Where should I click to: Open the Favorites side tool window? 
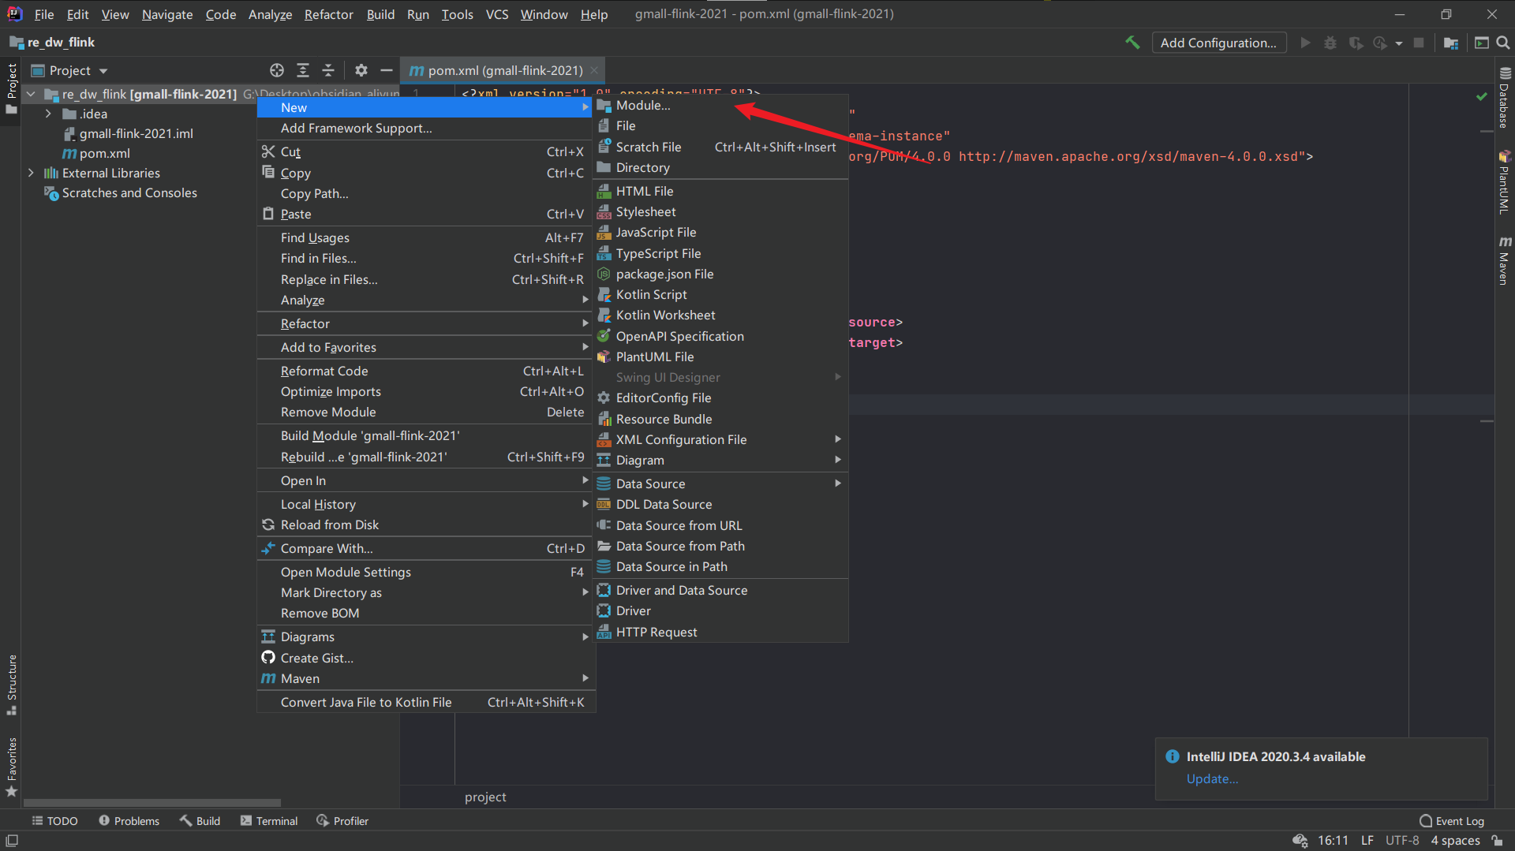12,767
